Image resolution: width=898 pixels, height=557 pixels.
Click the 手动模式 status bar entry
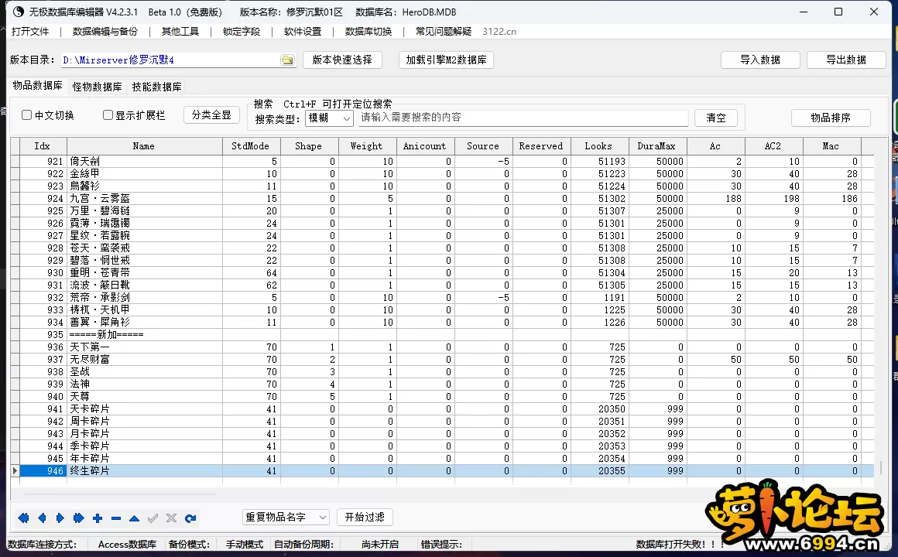point(245,545)
